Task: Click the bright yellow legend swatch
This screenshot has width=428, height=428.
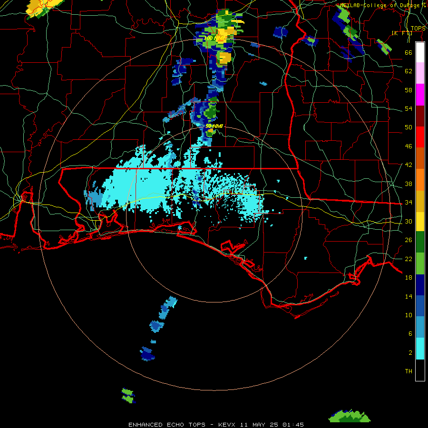Action: tap(420, 221)
